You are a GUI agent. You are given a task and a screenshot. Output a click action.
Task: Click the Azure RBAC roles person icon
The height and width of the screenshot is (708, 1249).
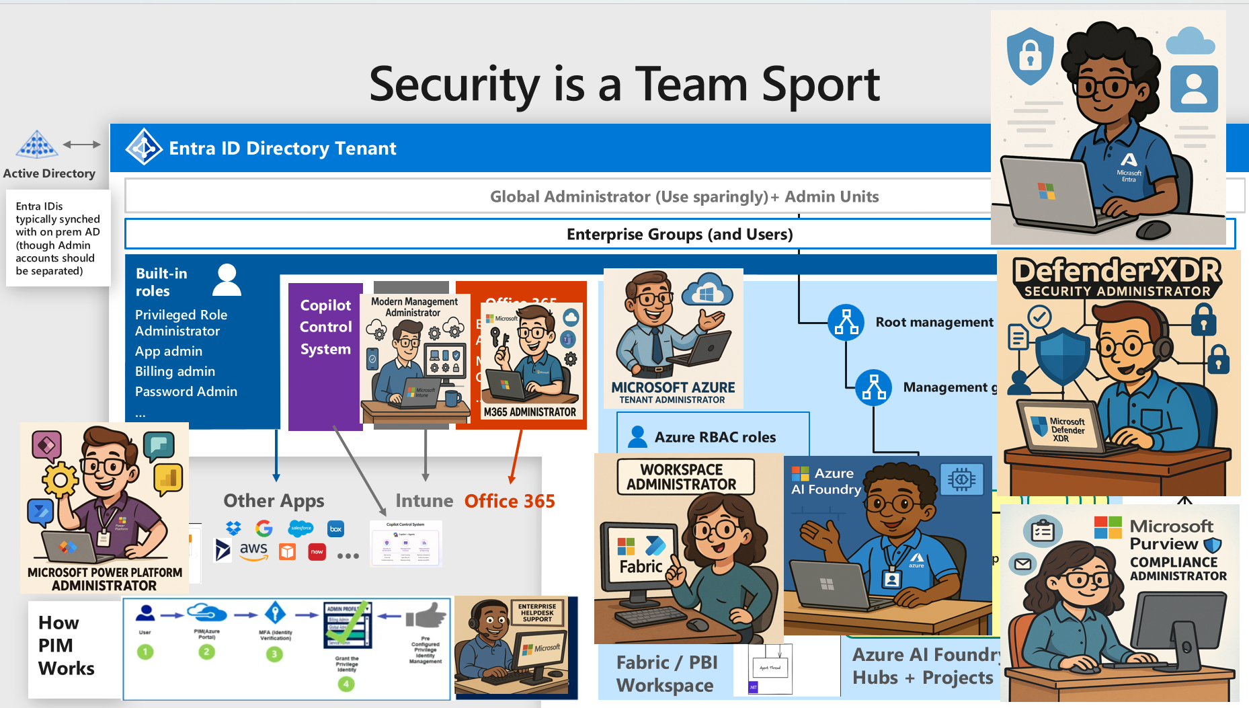point(637,437)
